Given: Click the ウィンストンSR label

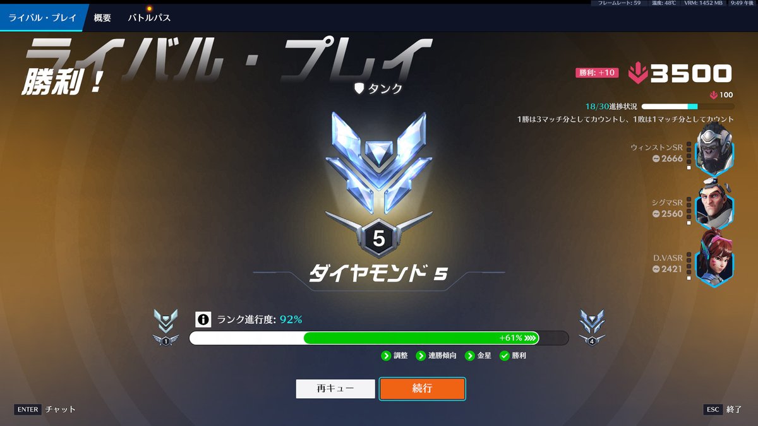Looking at the screenshot, I should (656, 147).
